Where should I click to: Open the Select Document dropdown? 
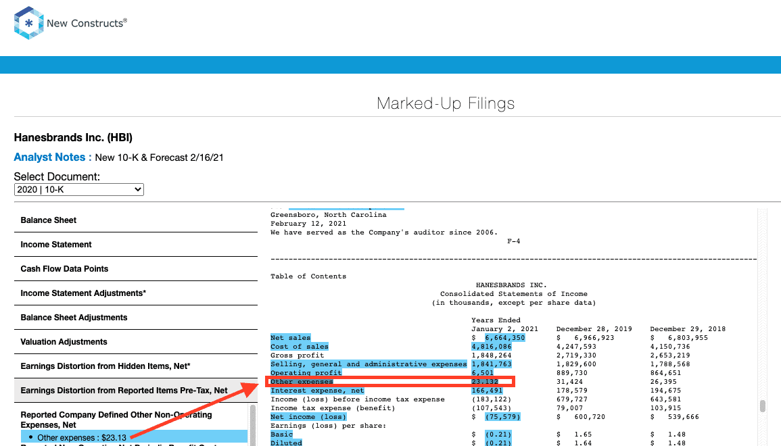(x=78, y=190)
